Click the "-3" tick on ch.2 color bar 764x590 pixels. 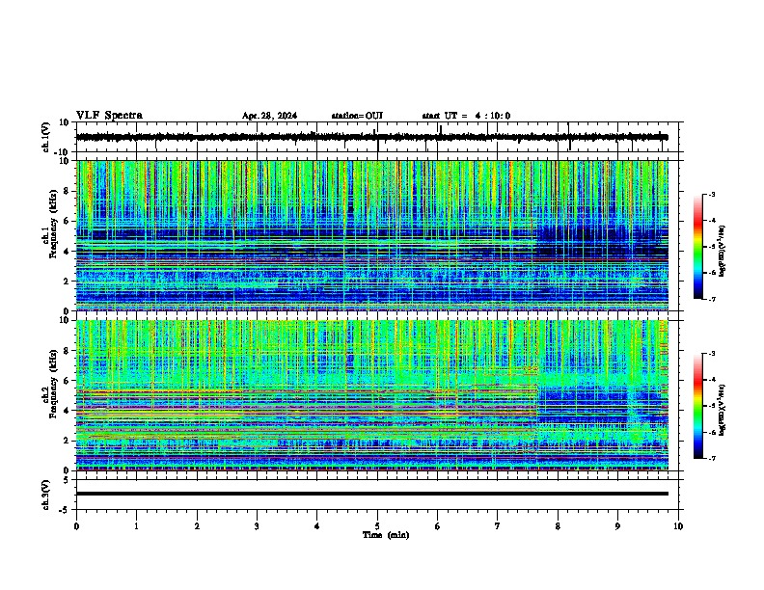tap(712, 354)
